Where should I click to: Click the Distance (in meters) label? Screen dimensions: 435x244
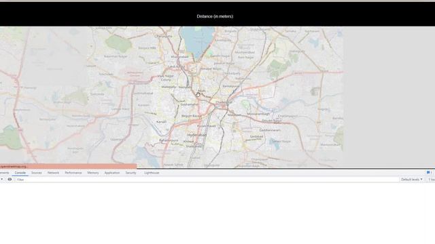215,16
